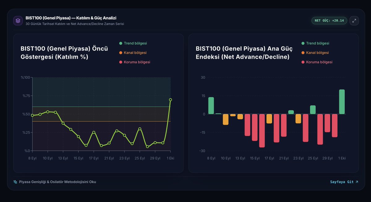Click green dot swatch of Trend bölgesi, left chart
The height and width of the screenshot is (202, 371).
121,43
